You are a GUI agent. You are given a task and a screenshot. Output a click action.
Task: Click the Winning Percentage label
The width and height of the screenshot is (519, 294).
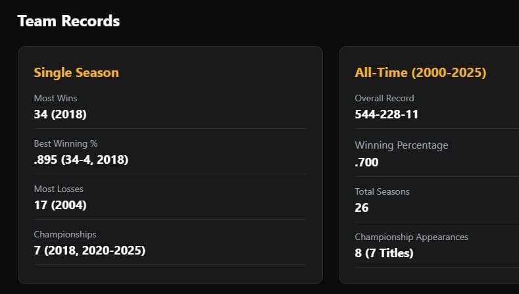pos(401,145)
